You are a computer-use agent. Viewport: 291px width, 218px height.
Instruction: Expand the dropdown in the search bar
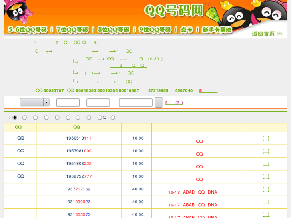click(x=35, y=102)
